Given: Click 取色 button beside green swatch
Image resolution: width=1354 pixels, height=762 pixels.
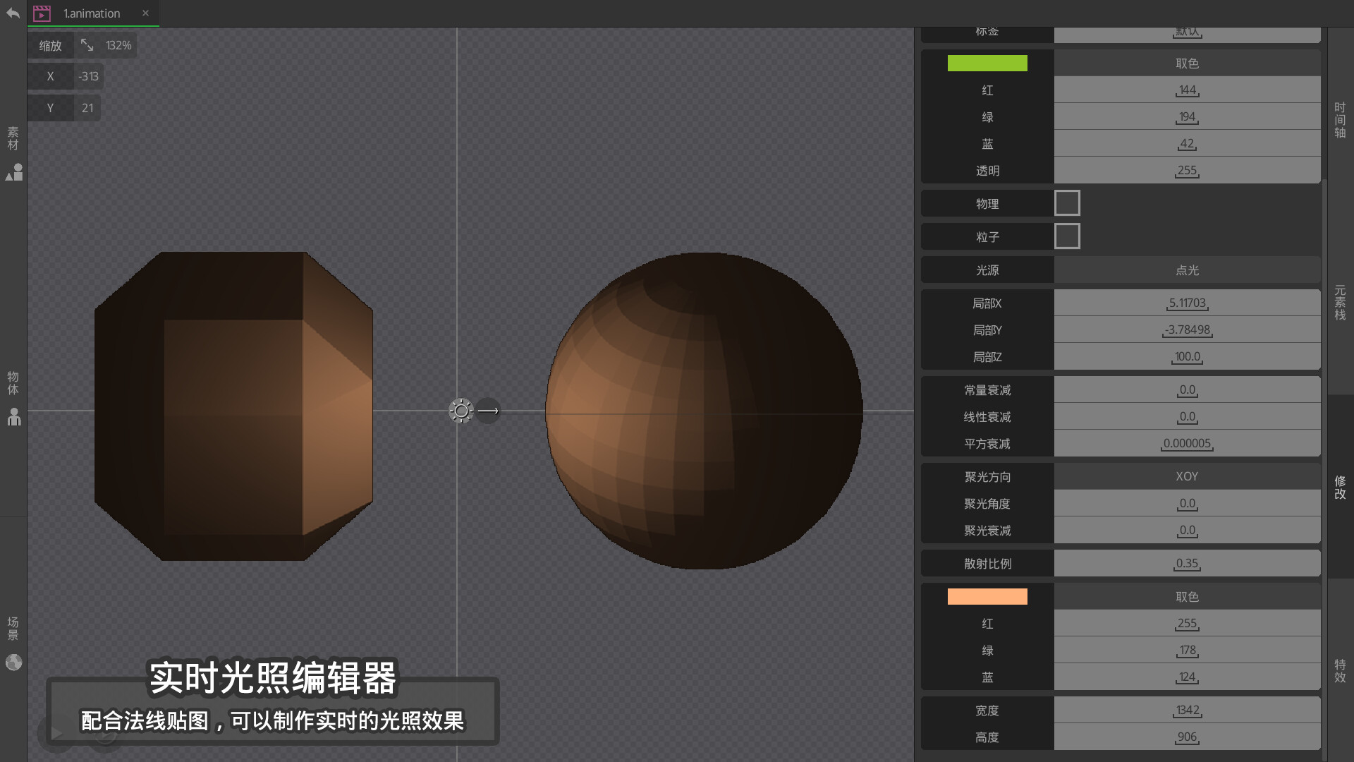Looking at the screenshot, I should tap(1187, 64).
